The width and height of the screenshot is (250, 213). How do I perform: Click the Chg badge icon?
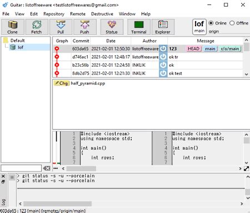coord(62,83)
